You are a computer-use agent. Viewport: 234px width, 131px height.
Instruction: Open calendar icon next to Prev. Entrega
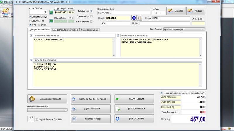[x=51, y=21]
